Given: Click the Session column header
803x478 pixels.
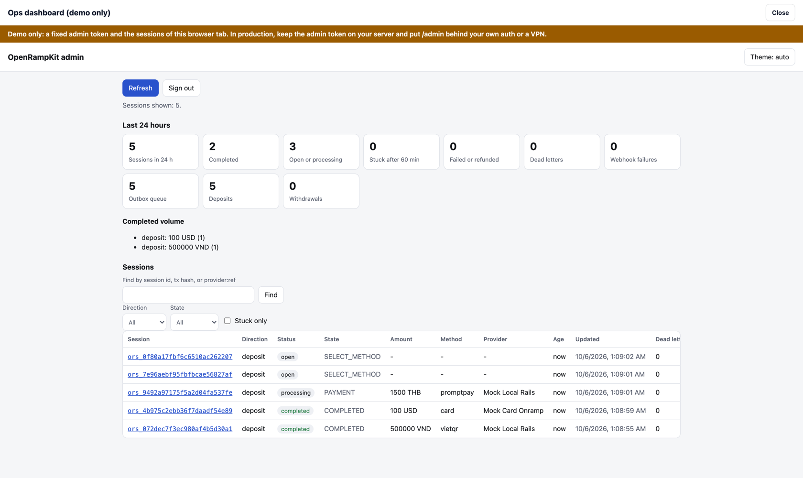Looking at the screenshot, I should coord(139,339).
